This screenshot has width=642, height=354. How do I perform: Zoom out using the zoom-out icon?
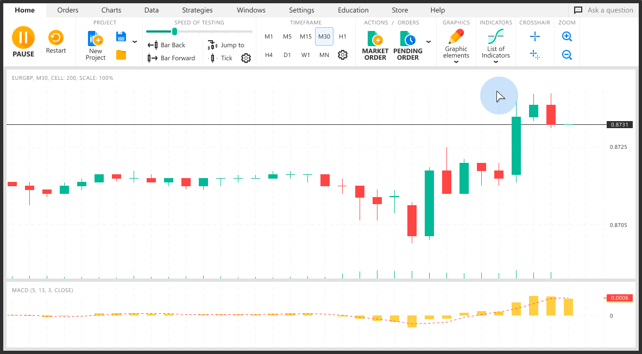(x=567, y=55)
